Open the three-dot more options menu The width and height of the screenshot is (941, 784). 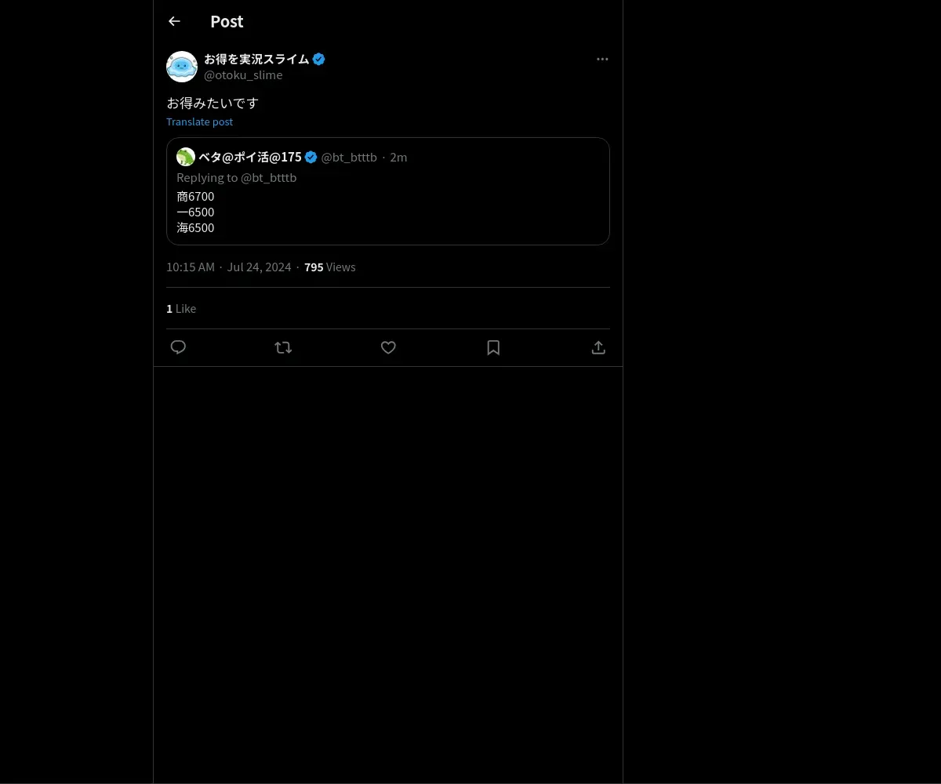602,59
